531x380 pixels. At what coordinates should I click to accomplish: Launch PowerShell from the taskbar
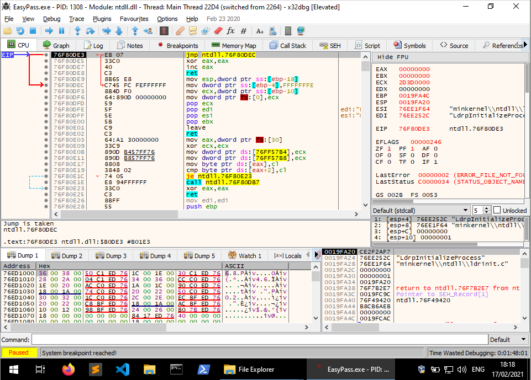(203, 369)
